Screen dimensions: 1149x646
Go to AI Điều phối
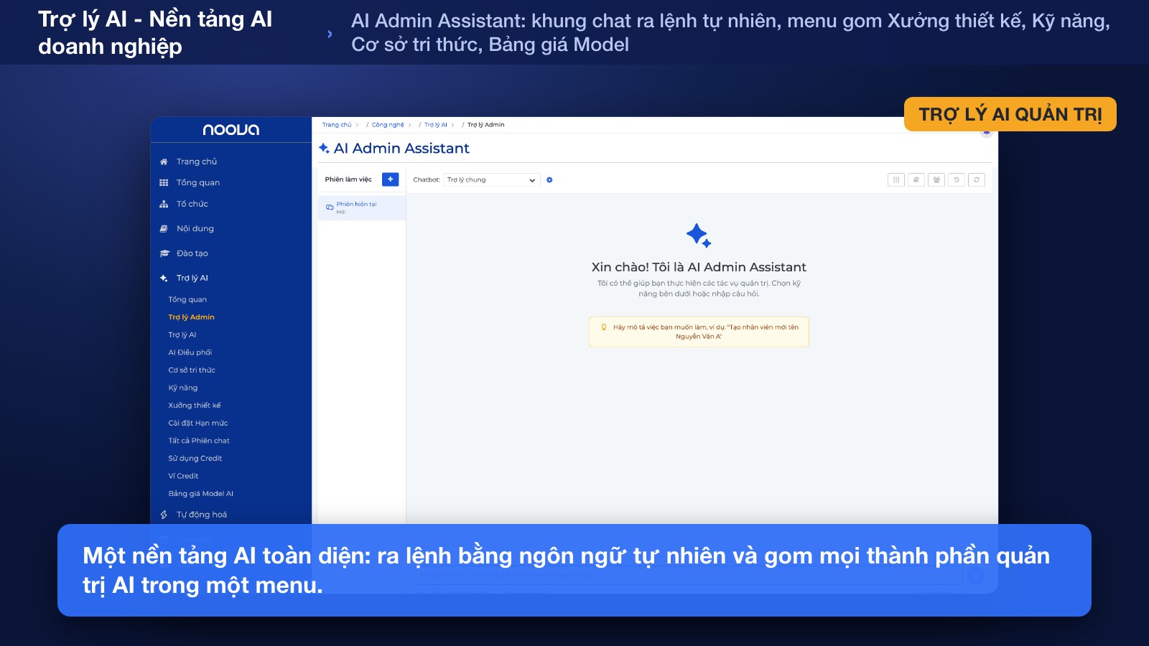pyautogui.click(x=190, y=352)
